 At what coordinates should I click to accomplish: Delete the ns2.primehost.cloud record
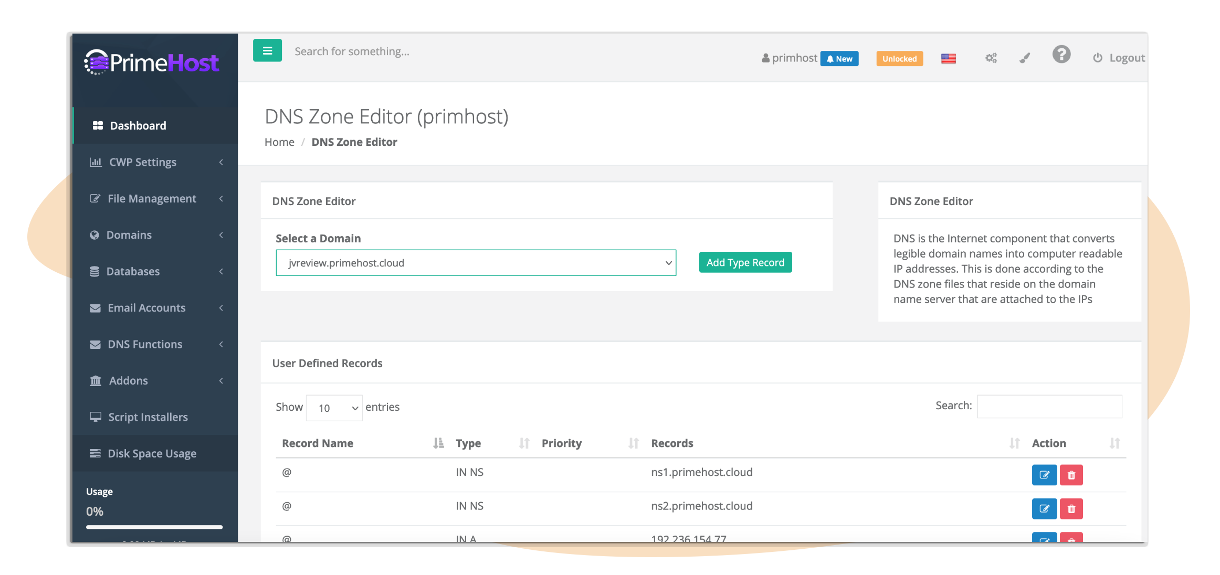pos(1071,508)
